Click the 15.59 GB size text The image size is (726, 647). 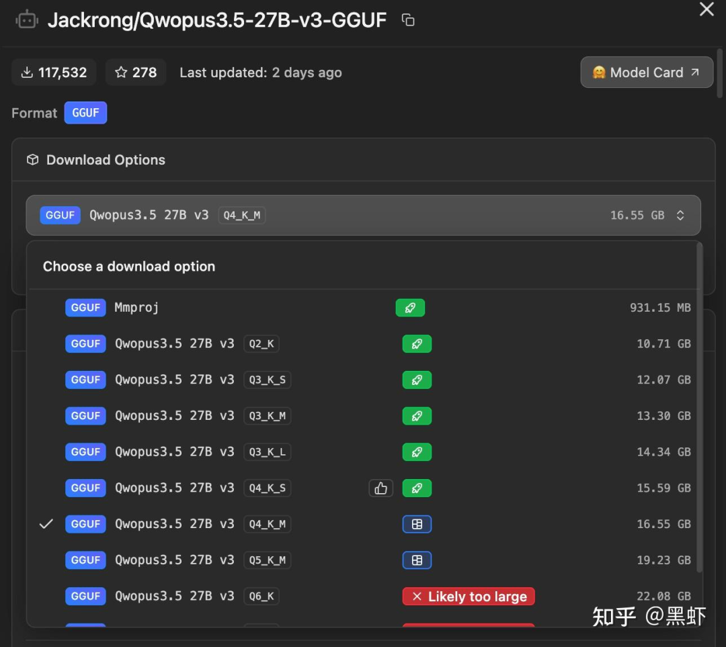point(664,488)
